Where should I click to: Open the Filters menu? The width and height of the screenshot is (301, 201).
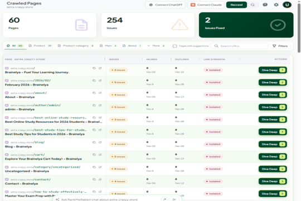tap(280, 46)
